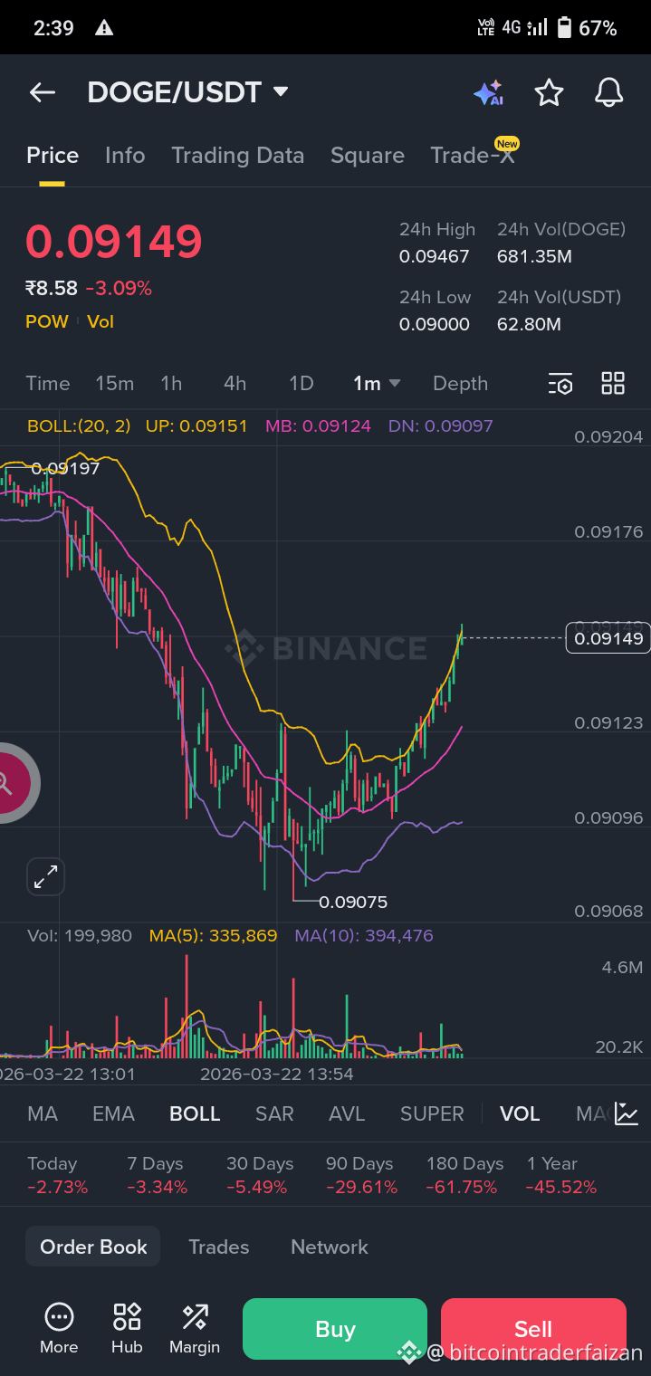651x1376 pixels.
Task: Tap the 7 Days -3.34% performance
Action: 158,1175
